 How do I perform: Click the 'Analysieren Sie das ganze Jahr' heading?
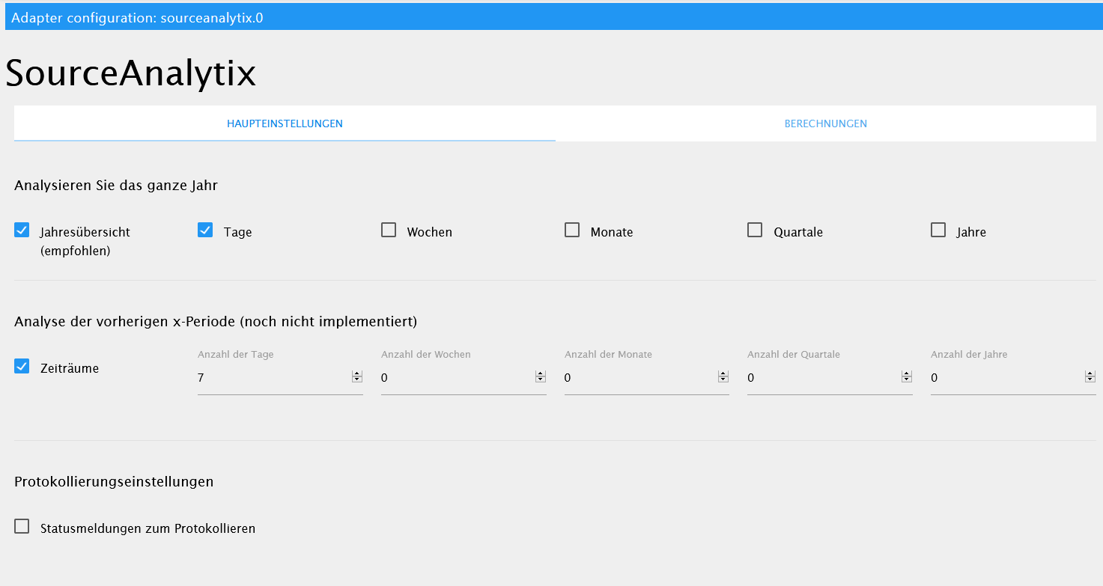click(116, 186)
